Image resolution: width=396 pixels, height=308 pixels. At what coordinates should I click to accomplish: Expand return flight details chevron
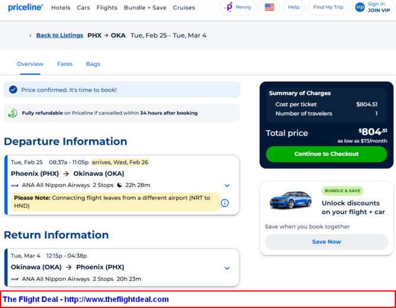coord(227,268)
